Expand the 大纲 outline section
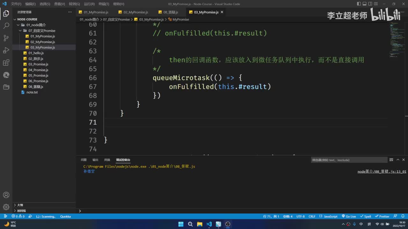The image size is (408, 229). click(x=44, y=205)
